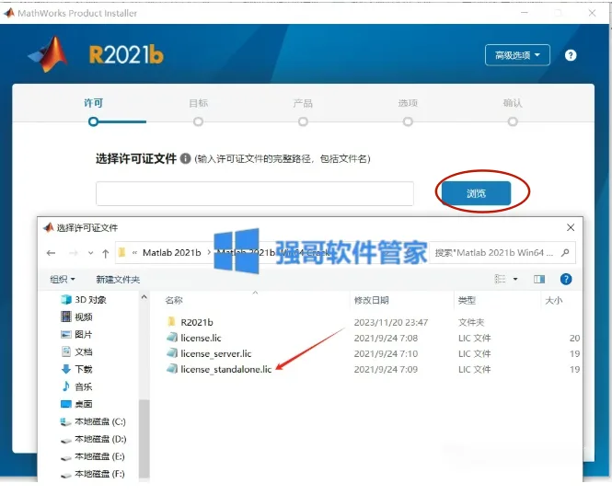Open the installer help question-mark icon
The image size is (612, 495).
coord(571,55)
